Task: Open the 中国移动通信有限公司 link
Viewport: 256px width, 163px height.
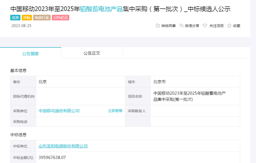Action: (59, 111)
